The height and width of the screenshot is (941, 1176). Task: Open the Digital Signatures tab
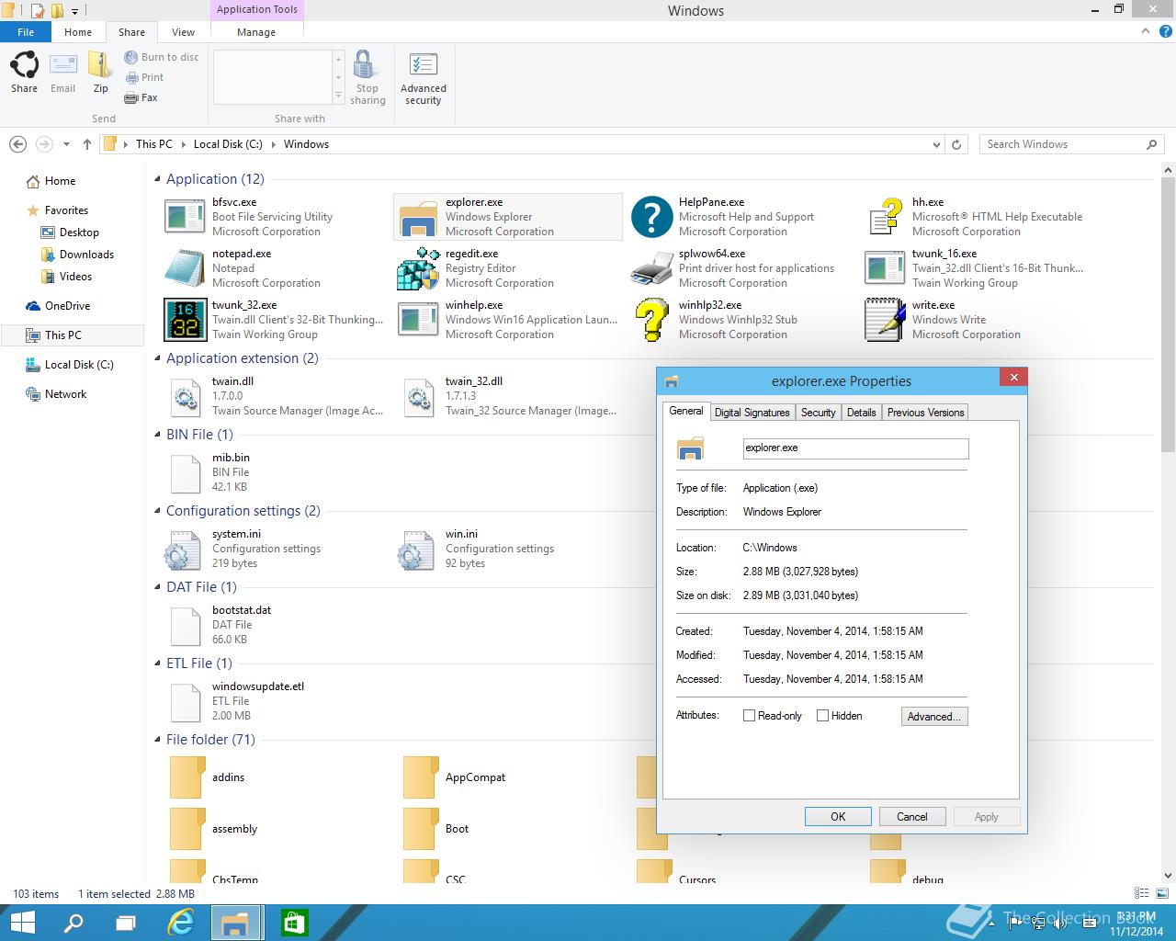752,413
